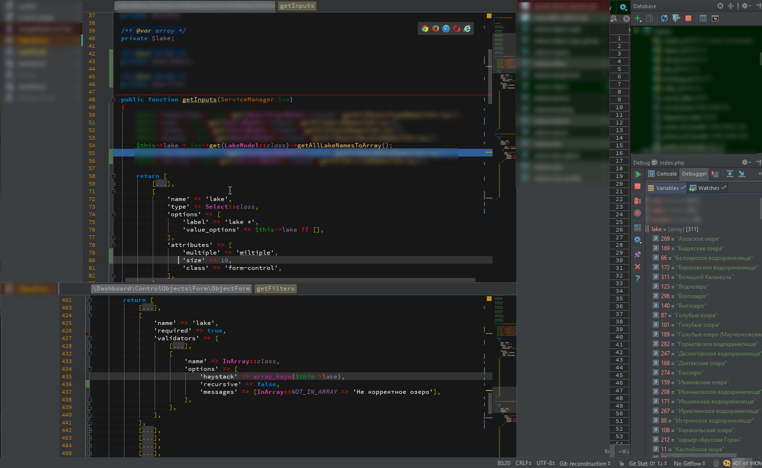Open table editor icon in Database toolbar
Screen dimensions: 762x468
coord(703,18)
